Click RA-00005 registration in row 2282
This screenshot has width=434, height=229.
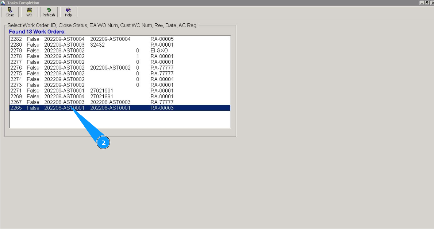pyautogui.click(x=162, y=39)
